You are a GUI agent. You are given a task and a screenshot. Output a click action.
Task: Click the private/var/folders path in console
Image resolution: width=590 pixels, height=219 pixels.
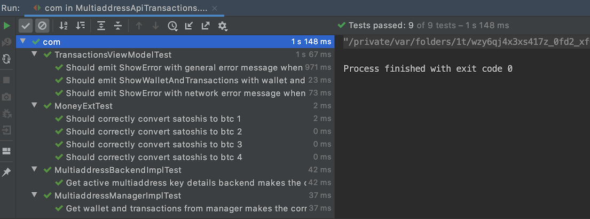pos(466,42)
